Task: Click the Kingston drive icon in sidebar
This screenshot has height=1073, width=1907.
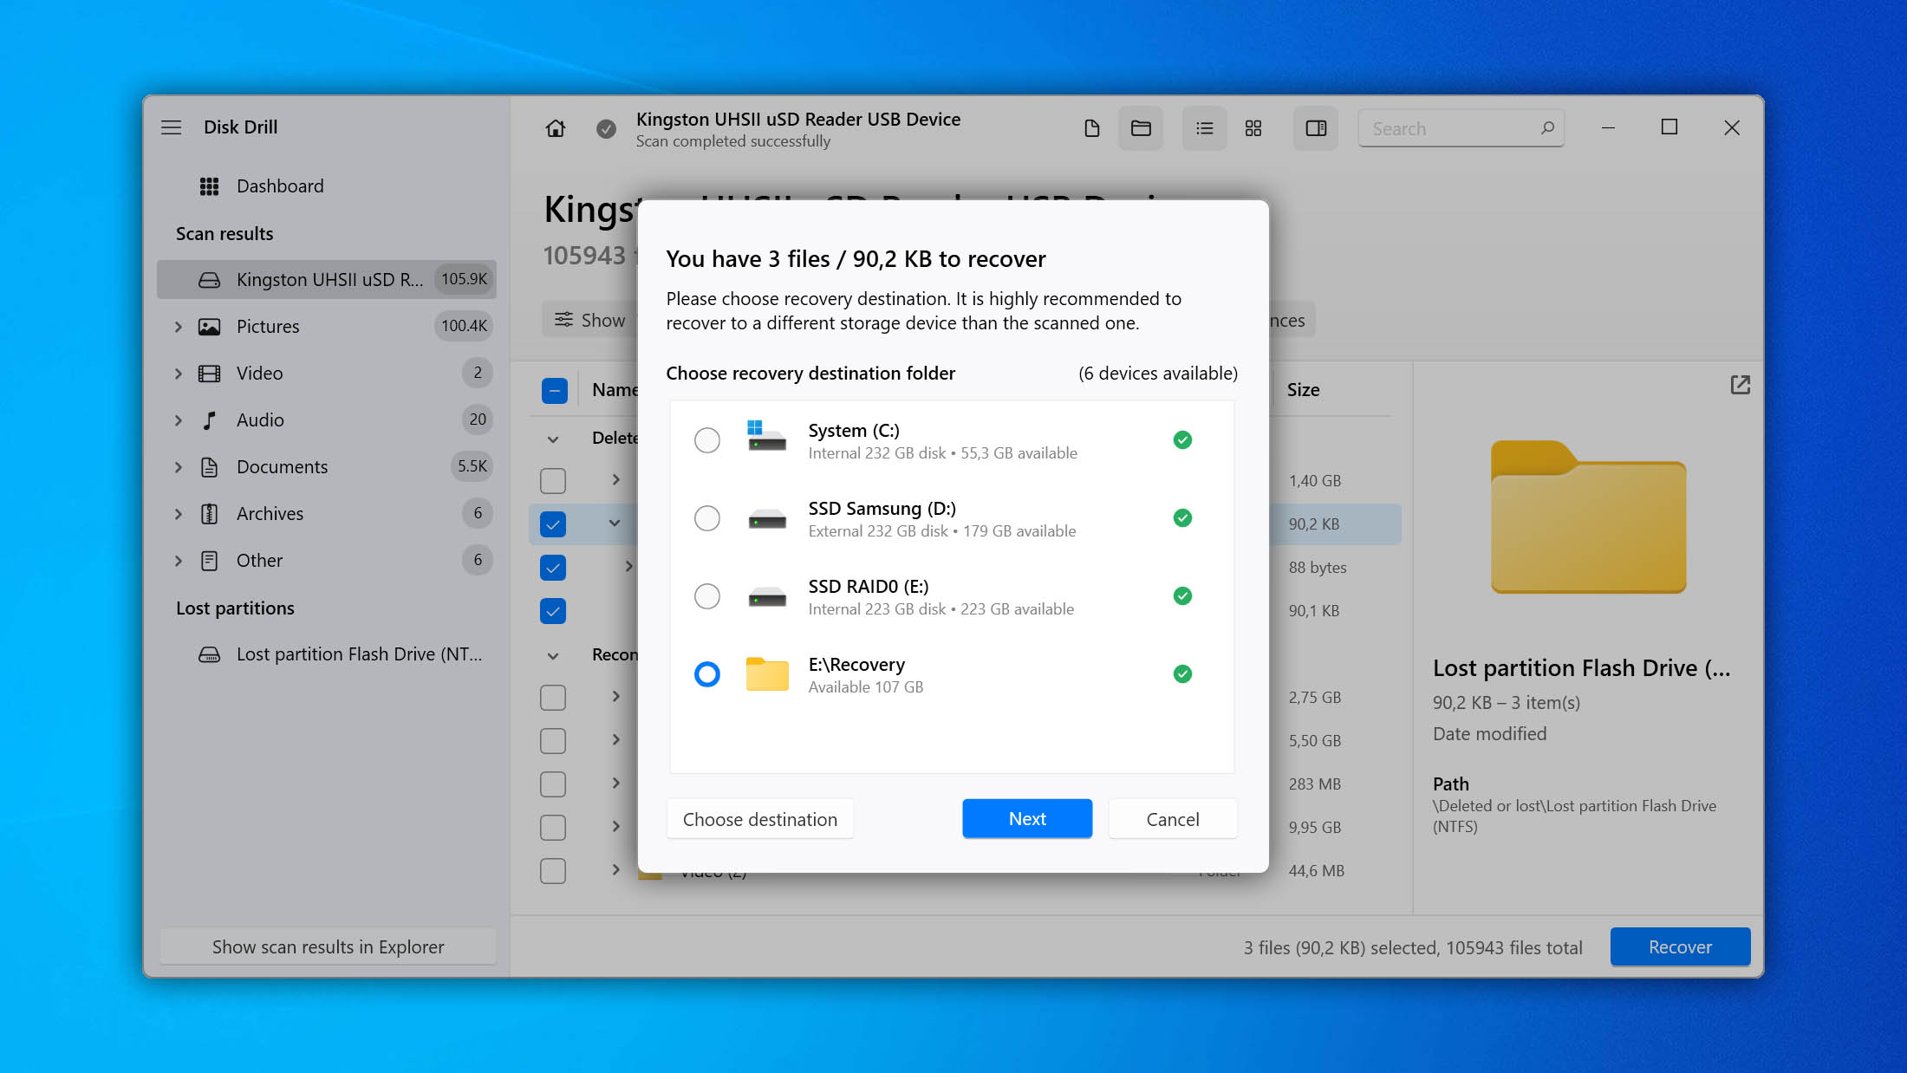Action: pyautogui.click(x=209, y=280)
